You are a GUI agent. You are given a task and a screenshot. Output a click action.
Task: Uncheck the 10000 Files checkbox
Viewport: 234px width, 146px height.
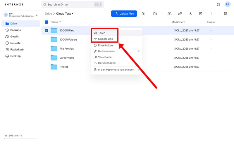(47, 30)
